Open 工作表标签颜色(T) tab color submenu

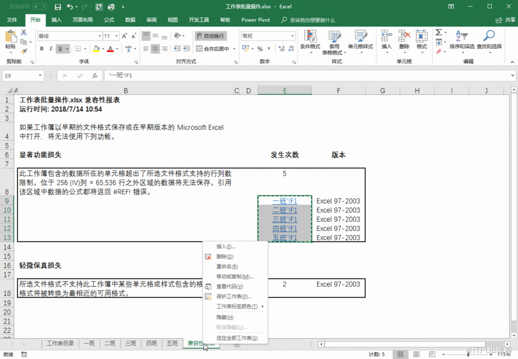(237, 307)
